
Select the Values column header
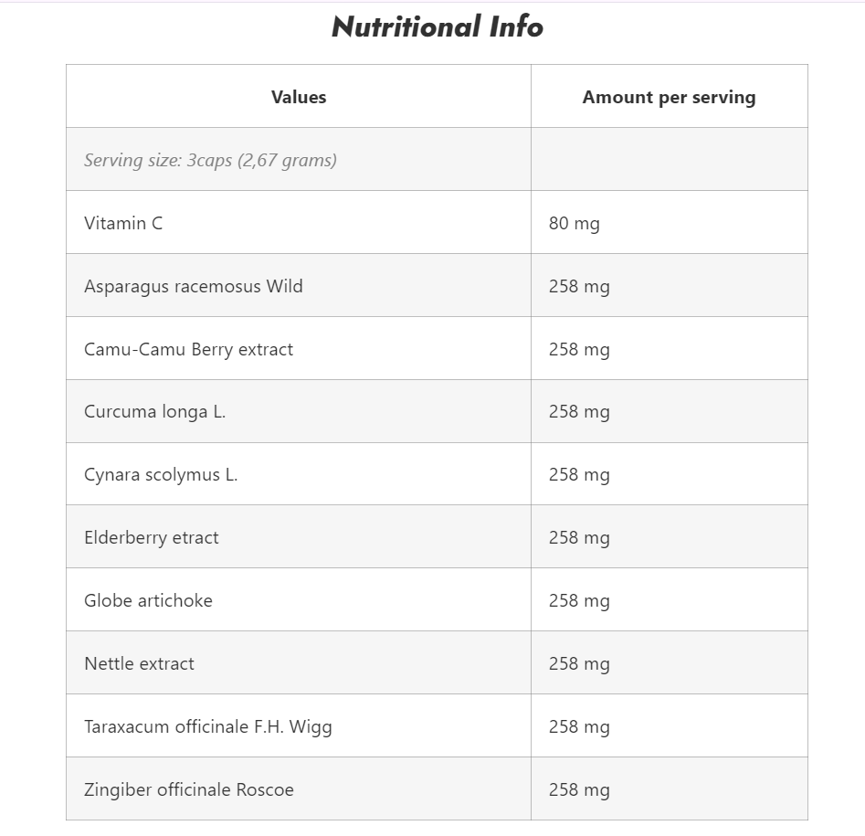tap(299, 97)
